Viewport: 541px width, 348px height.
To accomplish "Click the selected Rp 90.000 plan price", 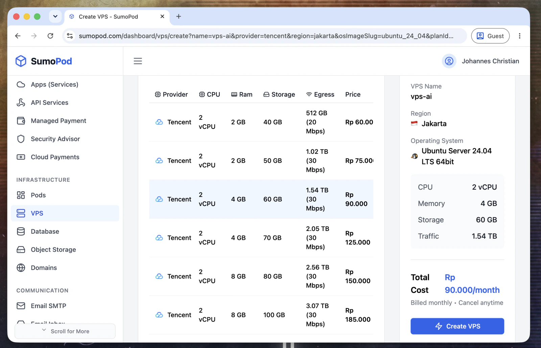I will 356,199.
